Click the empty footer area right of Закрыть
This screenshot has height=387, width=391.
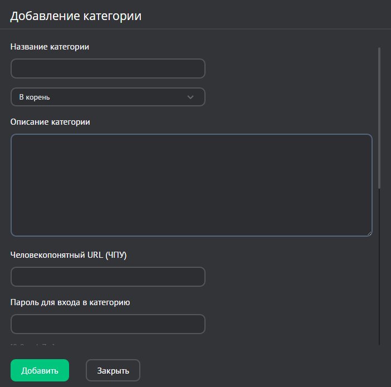click(262, 370)
